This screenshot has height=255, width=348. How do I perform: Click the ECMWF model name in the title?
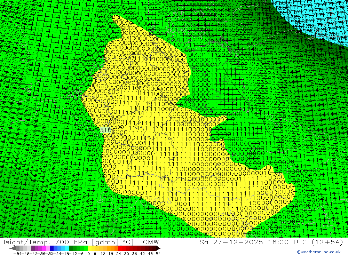150,242
